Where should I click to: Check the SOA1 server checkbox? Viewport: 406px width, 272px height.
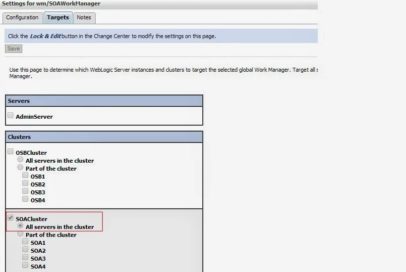25,241
